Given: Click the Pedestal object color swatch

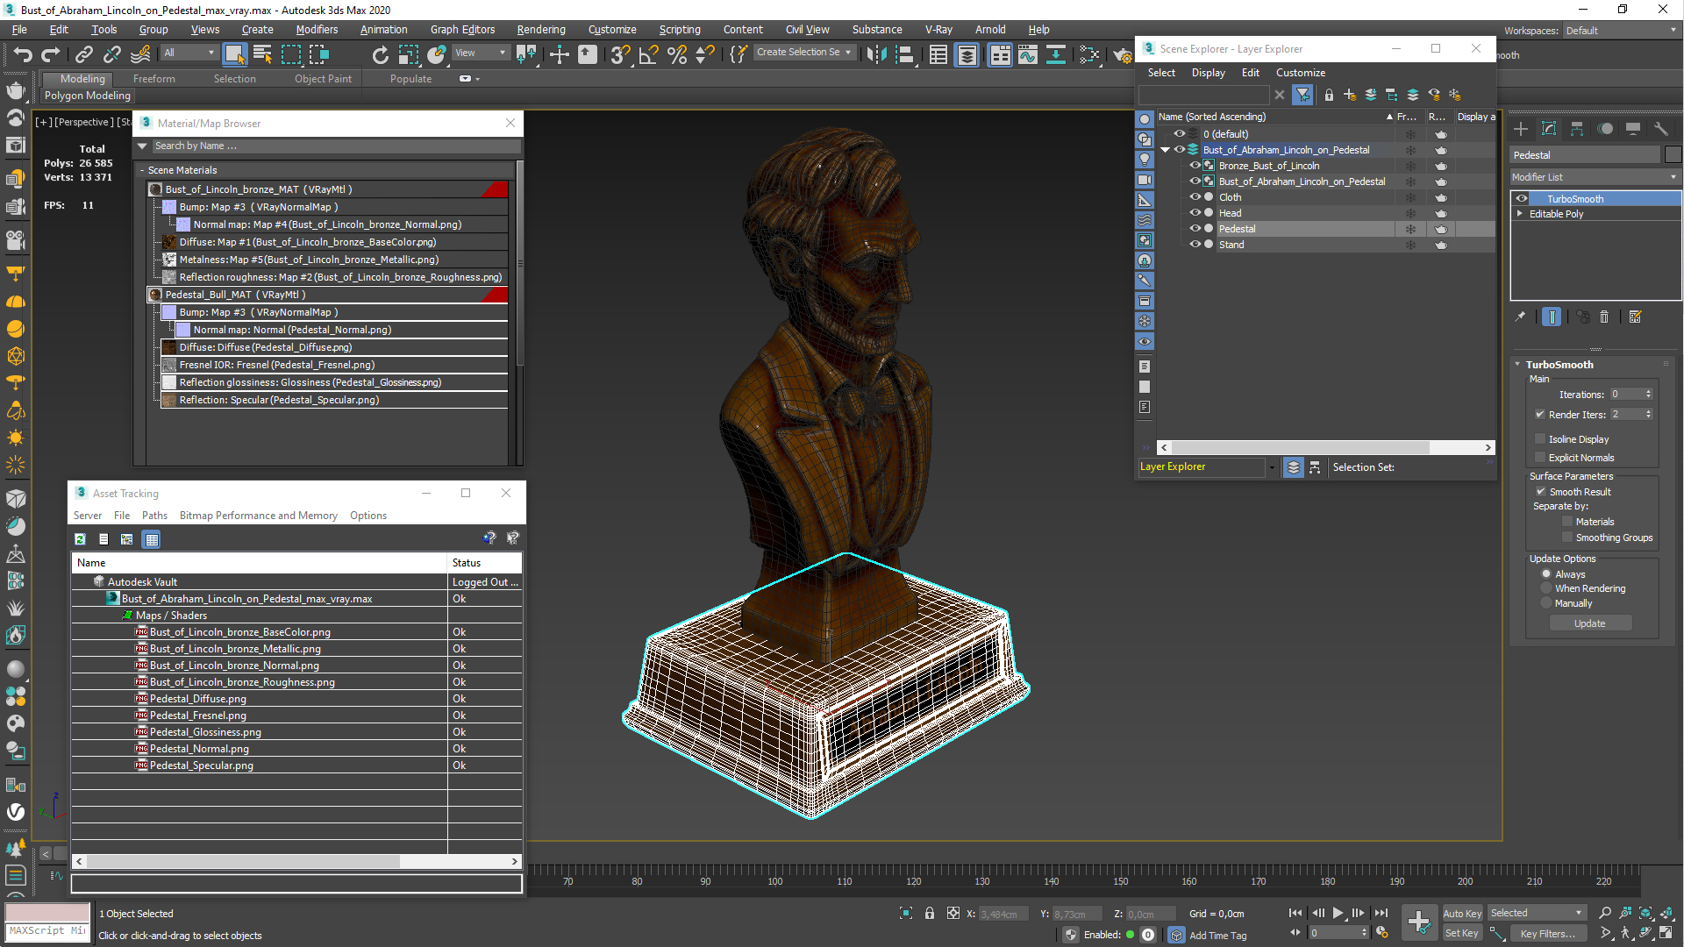Looking at the screenshot, I should click(1673, 155).
